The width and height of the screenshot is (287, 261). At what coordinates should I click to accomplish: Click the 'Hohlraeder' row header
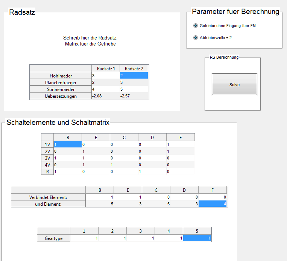click(x=61, y=76)
